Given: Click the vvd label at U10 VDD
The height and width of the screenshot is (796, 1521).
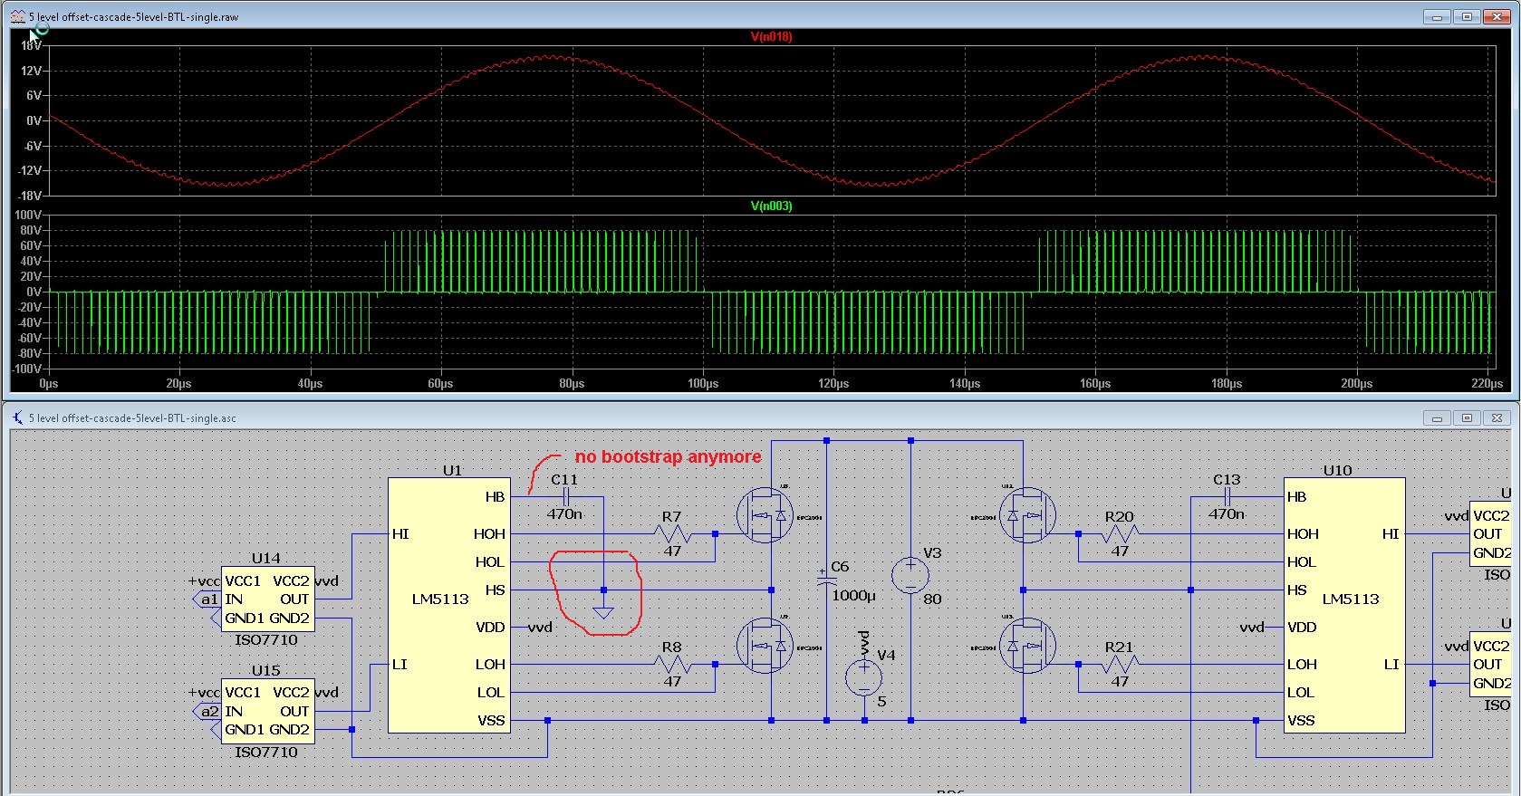Looking at the screenshot, I should pos(1252,628).
